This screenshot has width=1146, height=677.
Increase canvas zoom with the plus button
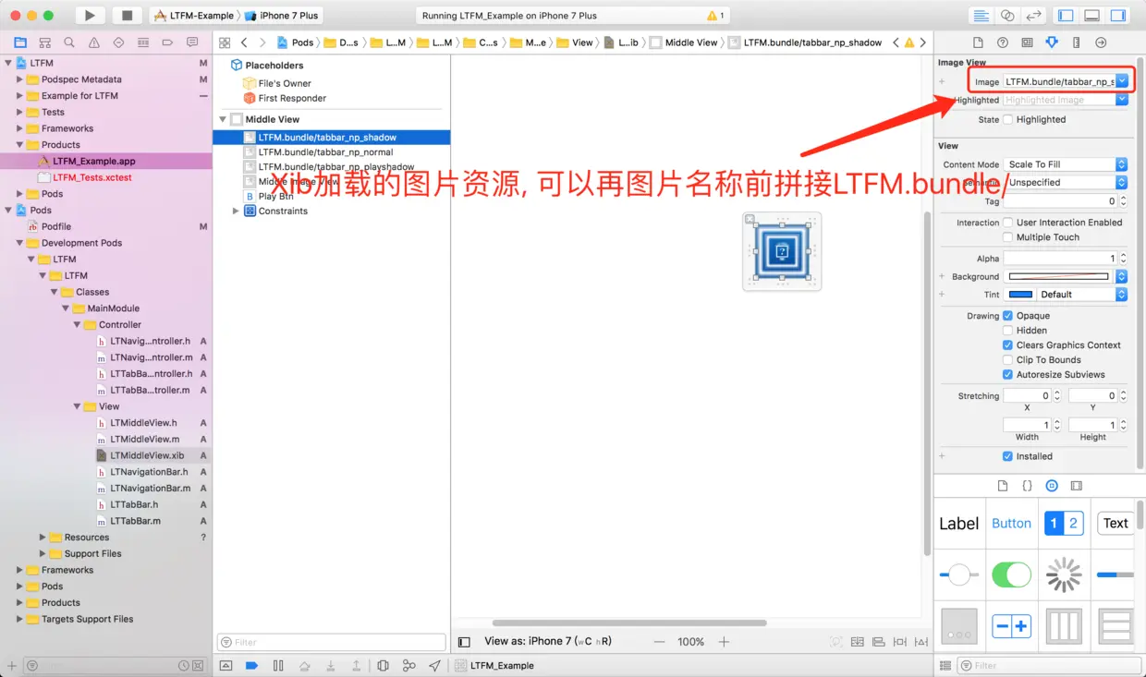(724, 640)
